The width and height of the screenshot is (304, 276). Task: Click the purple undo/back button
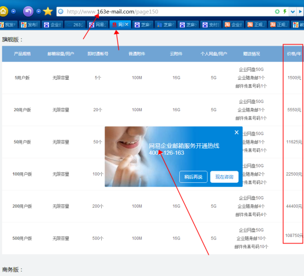coord(28,12)
